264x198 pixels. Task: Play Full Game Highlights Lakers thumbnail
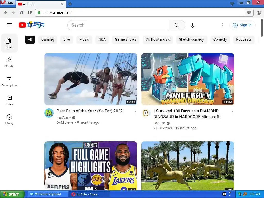coord(90,166)
